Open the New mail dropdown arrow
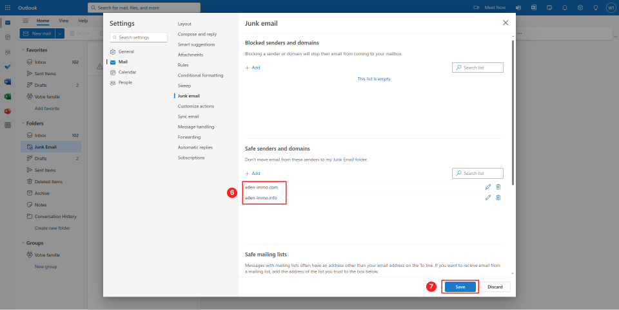 [x=60, y=33]
